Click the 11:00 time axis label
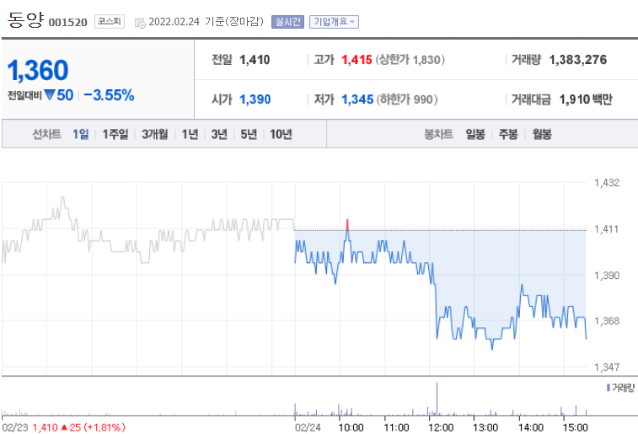The height and width of the screenshot is (434, 638). [396, 427]
